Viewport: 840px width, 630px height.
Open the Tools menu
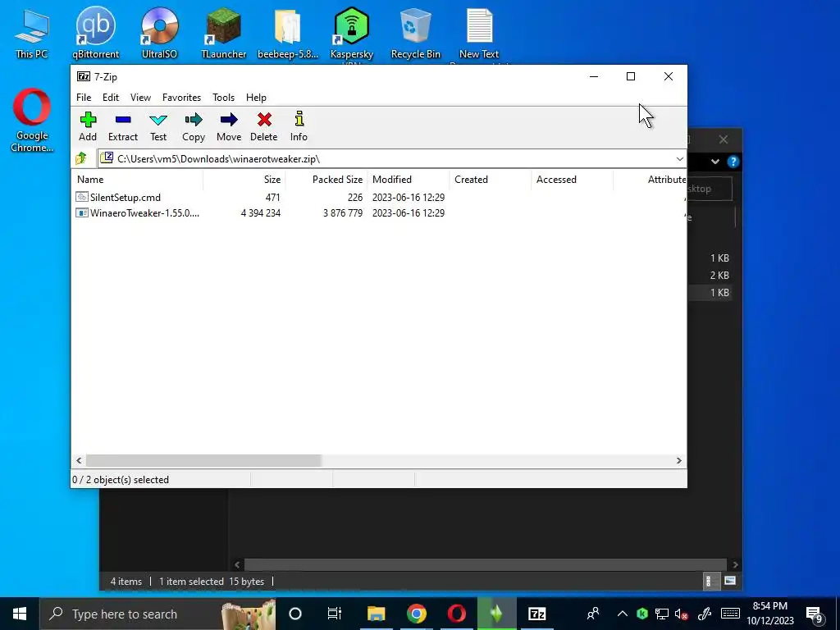click(223, 98)
